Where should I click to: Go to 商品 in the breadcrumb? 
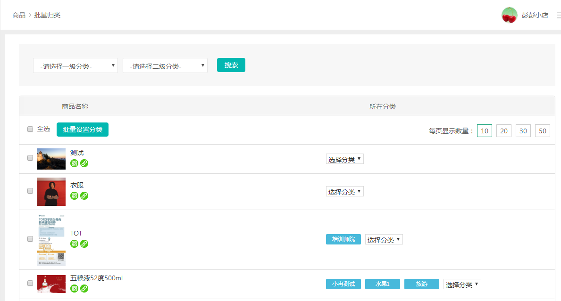(x=19, y=15)
